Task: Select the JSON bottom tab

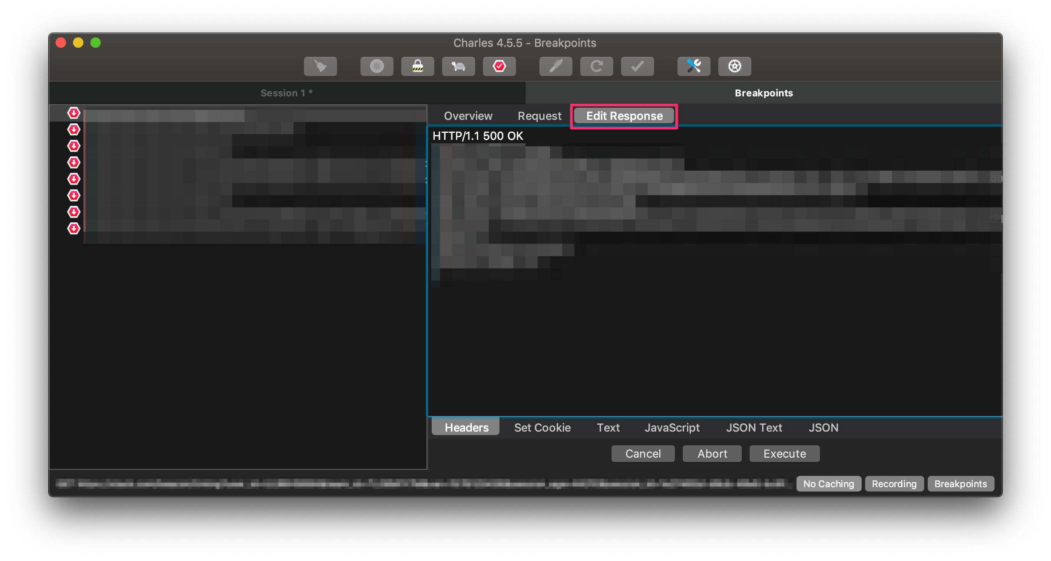Action: click(823, 428)
